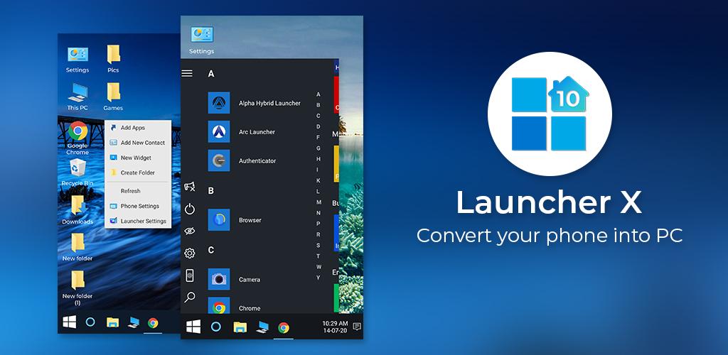Jump to letter S in alphabet index
The height and width of the screenshot is (355, 728).
click(318, 245)
